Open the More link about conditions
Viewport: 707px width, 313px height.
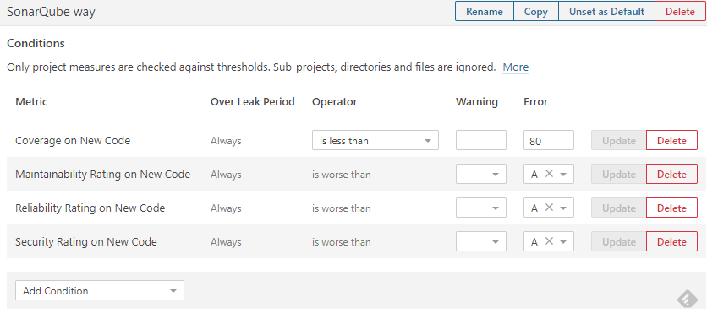click(x=515, y=67)
